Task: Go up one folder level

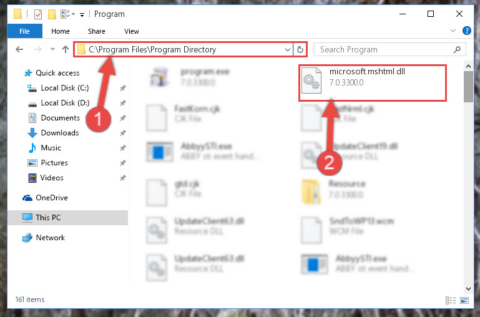Action: click(x=65, y=49)
